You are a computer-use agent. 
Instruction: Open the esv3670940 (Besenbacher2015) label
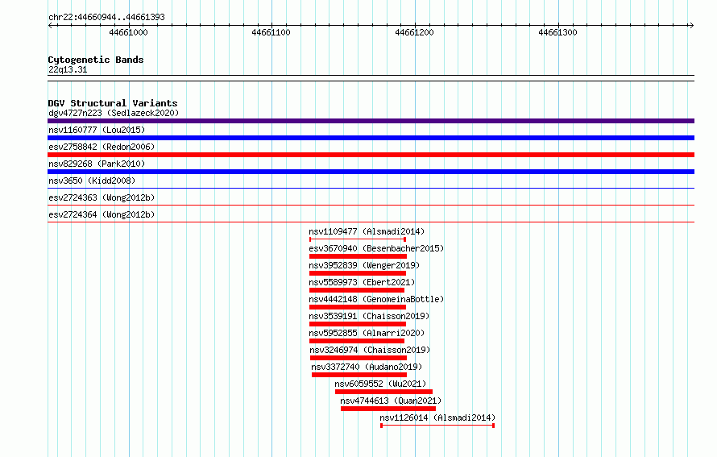[376, 248]
